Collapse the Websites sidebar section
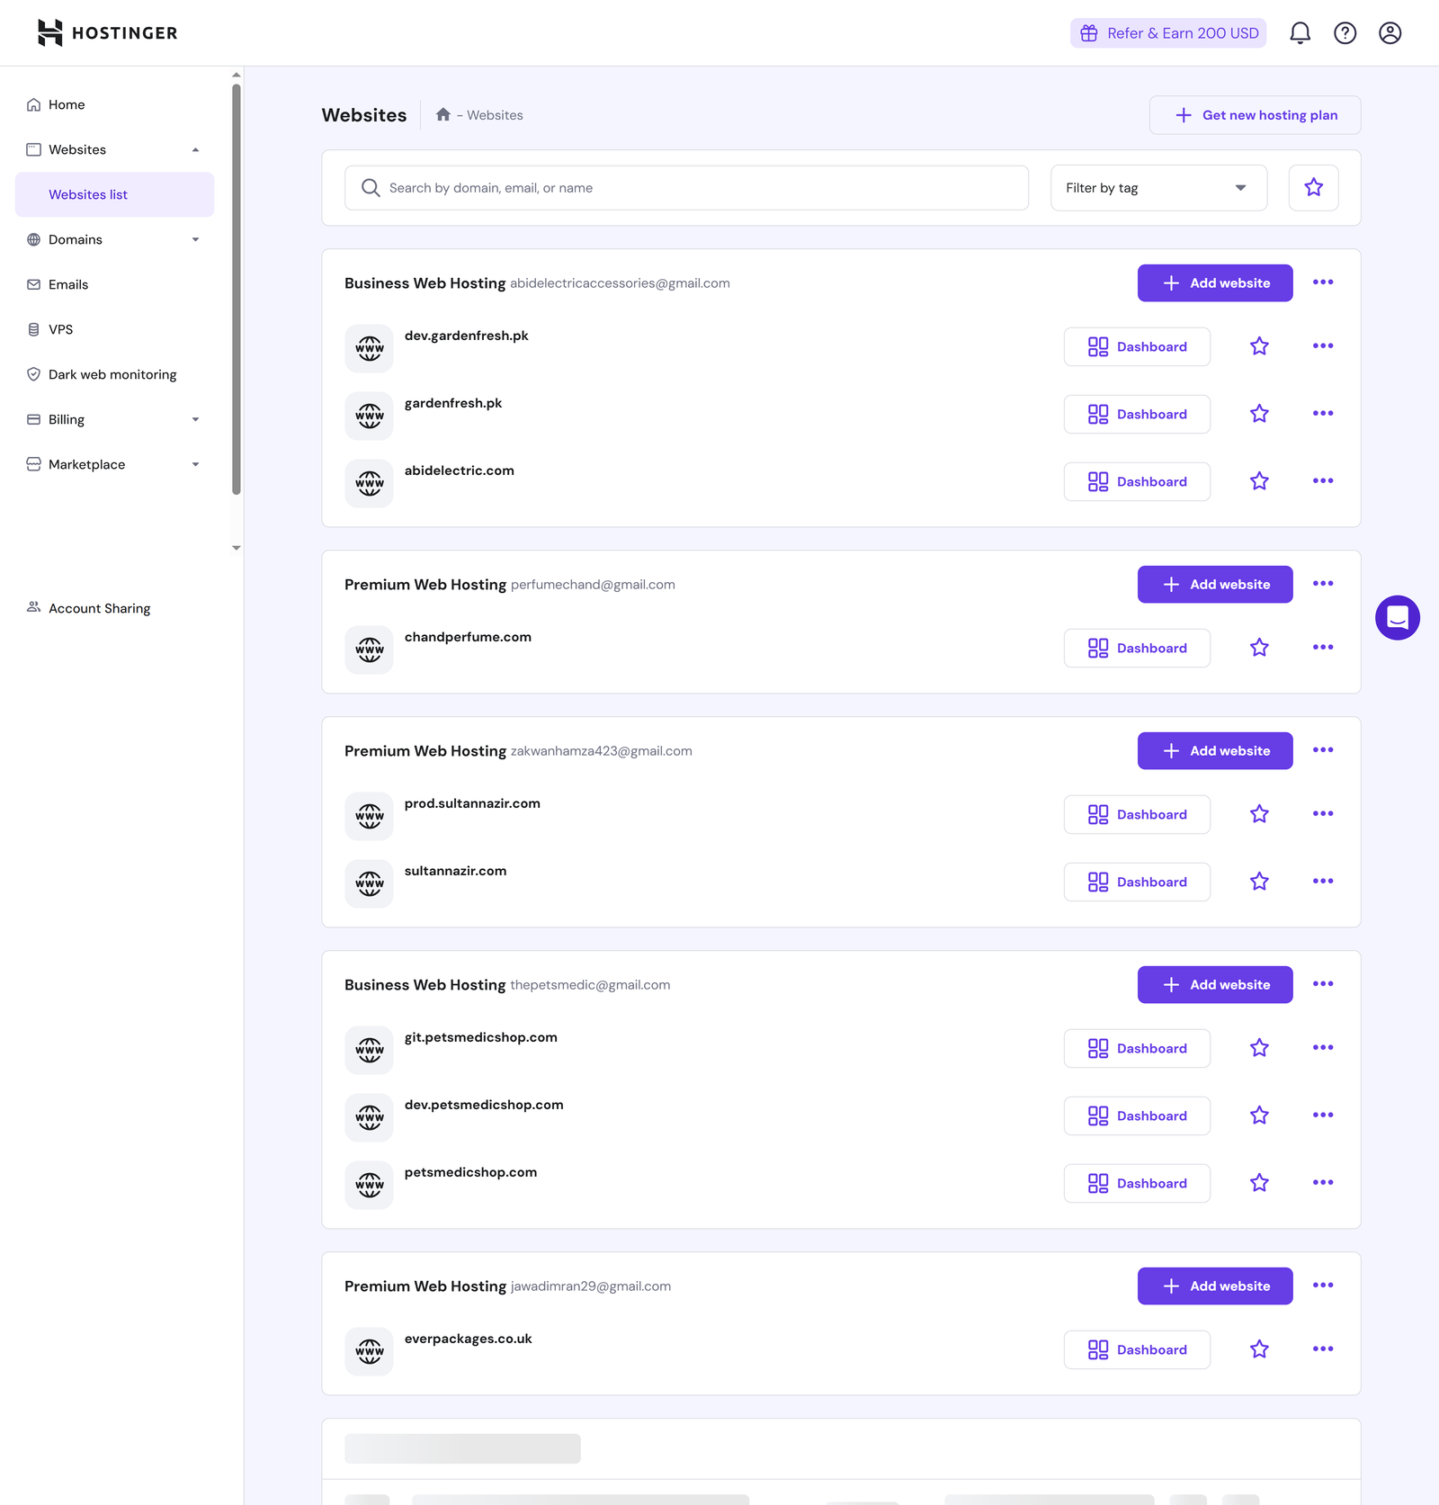Screen dimensions: 1439x1505 pyautogui.click(x=195, y=150)
